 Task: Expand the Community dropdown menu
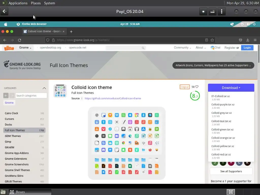[182, 47]
